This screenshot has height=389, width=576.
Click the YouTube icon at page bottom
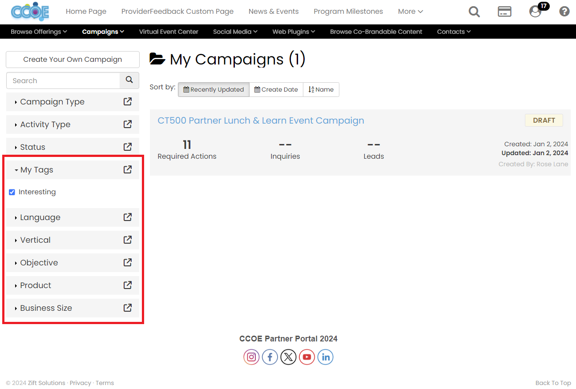click(x=307, y=357)
